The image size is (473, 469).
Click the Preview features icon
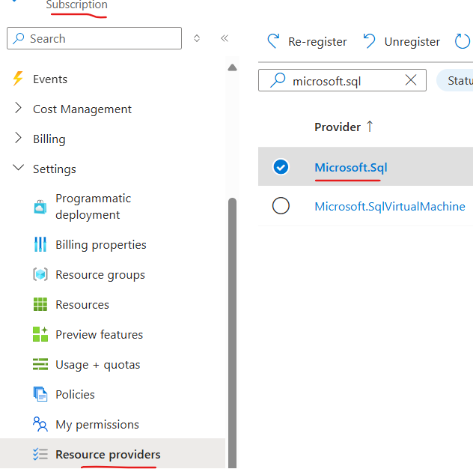point(40,334)
